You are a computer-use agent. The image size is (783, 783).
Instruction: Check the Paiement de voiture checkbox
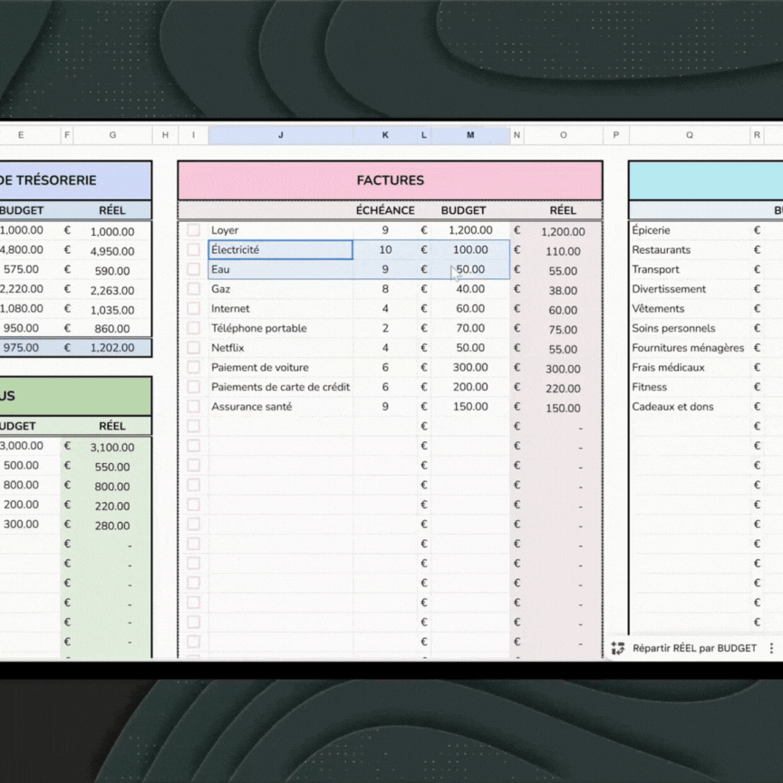tap(193, 368)
